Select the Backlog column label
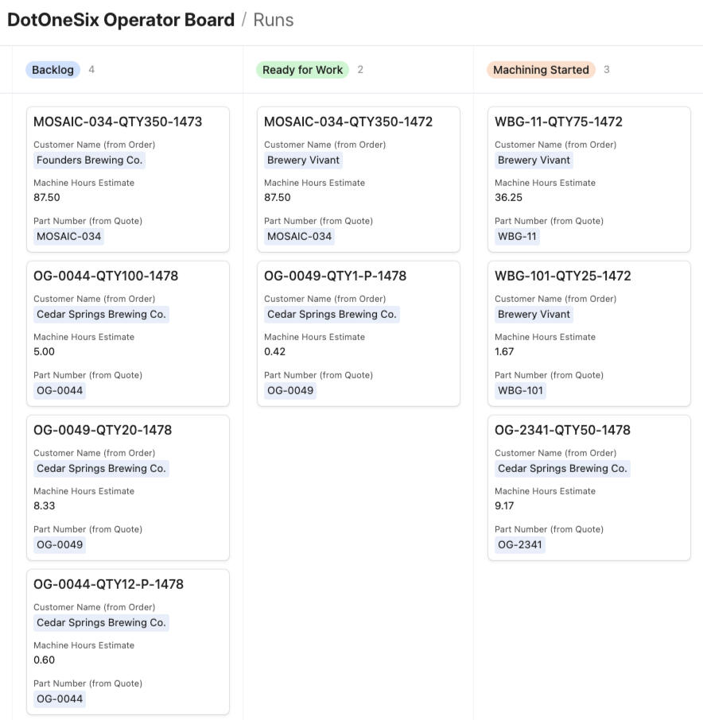This screenshot has height=720, width=703. (x=53, y=70)
